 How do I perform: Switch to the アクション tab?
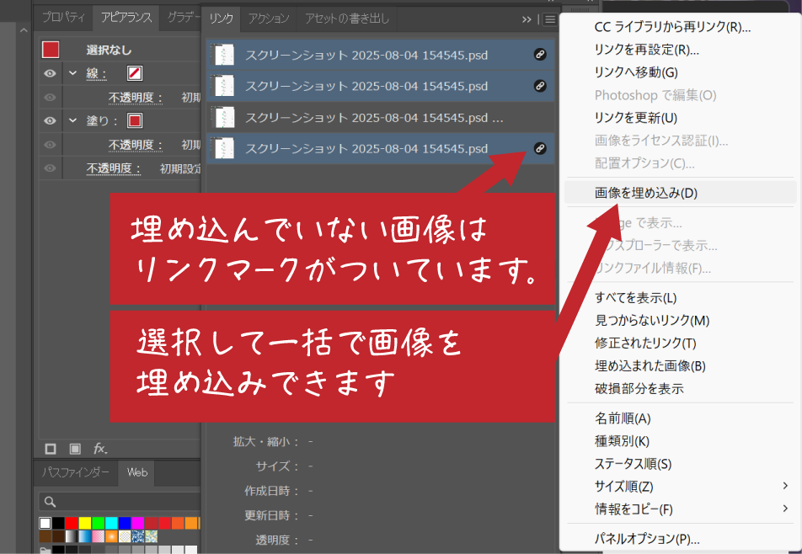click(270, 19)
